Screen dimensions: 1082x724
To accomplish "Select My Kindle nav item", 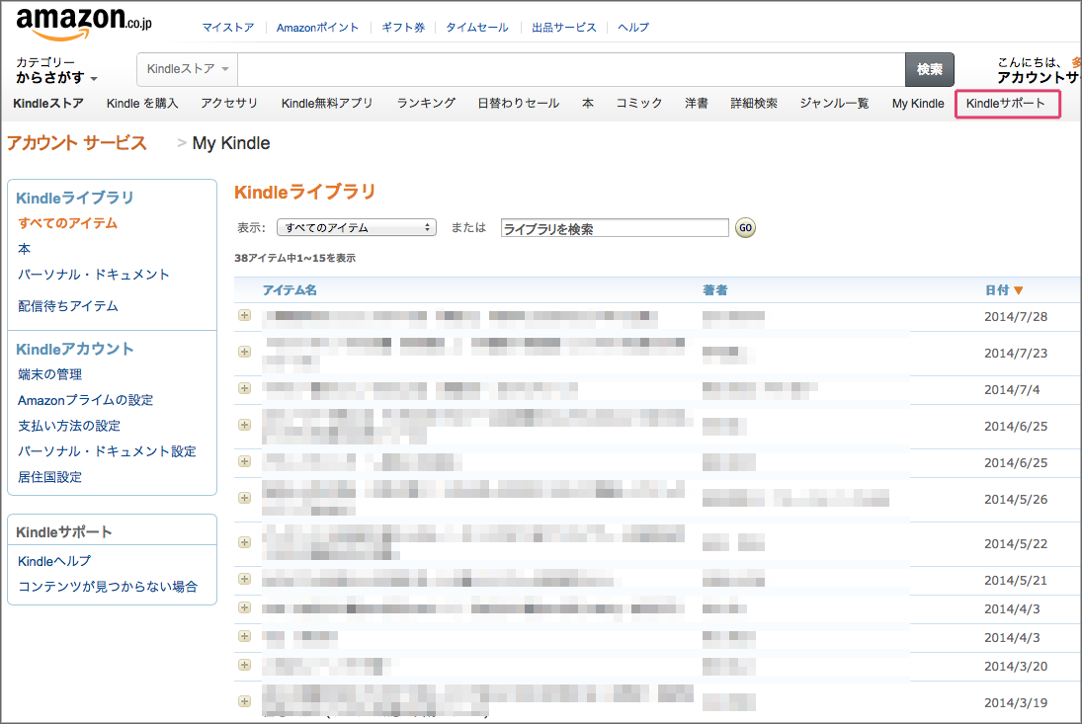I will [x=918, y=104].
